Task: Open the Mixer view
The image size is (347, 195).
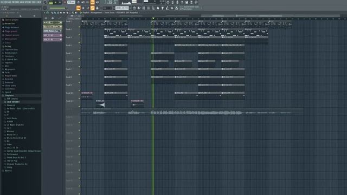Action: [148, 8]
